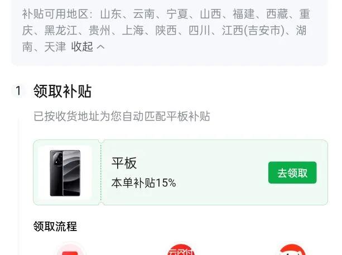Image resolution: width=342 pixels, height=255 pixels.
Task: Select the 平板 coupon title
Action: click(124, 163)
